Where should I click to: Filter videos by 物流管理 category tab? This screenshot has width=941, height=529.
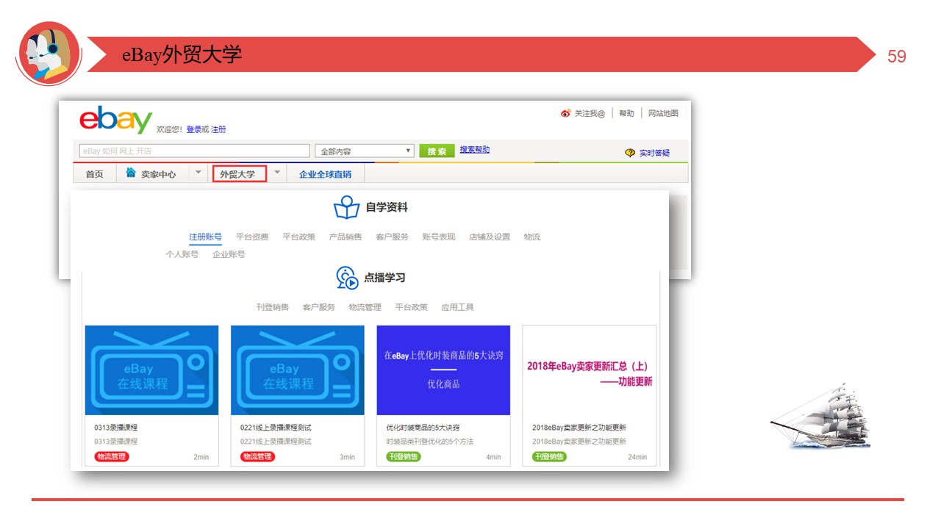click(x=365, y=307)
